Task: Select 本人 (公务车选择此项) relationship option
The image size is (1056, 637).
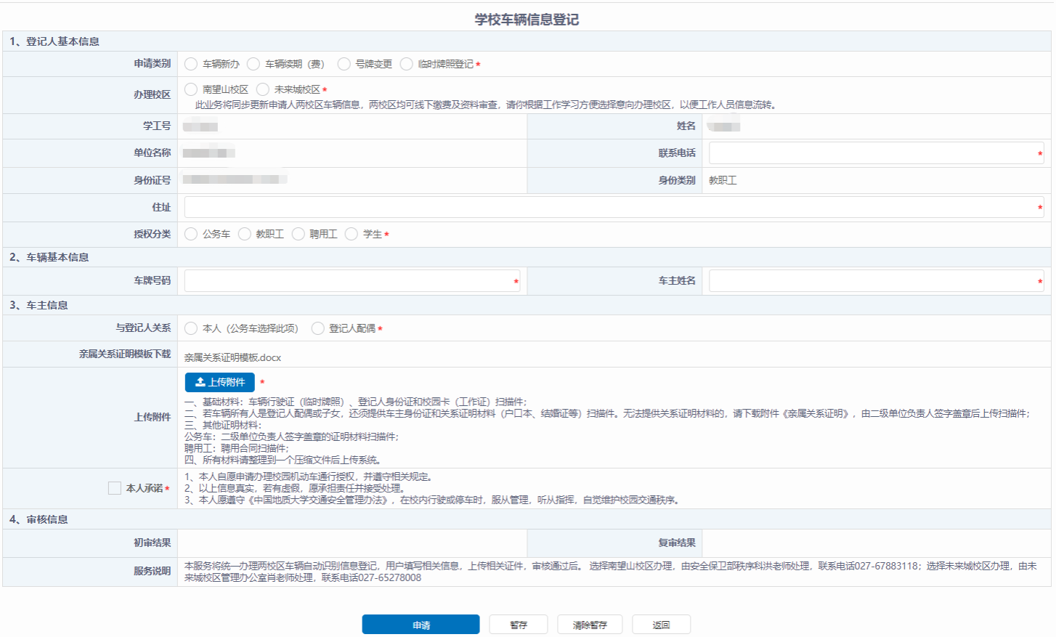Action: (191, 328)
